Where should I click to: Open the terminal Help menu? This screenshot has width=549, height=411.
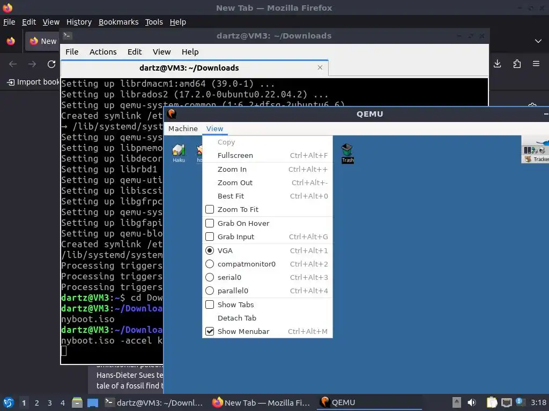190,52
